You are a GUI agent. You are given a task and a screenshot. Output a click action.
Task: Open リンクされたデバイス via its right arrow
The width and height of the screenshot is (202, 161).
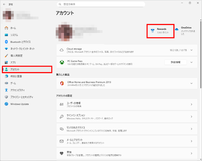click(191, 129)
